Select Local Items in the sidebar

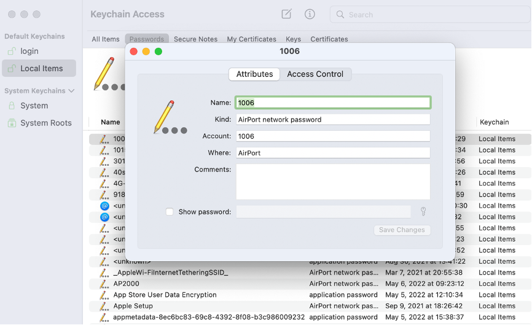pyautogui.click(x=41, y=68)
